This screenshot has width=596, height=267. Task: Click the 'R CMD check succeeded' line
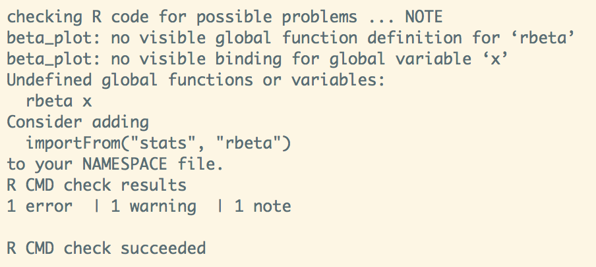pos(106,249)
